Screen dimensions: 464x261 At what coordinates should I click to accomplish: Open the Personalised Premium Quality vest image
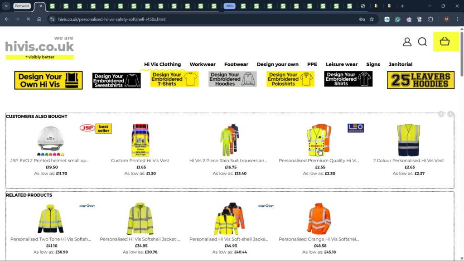tap(319, 140)
